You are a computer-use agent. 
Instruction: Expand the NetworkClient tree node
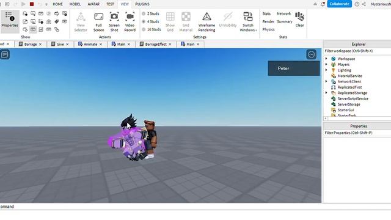tap(326, 81)
